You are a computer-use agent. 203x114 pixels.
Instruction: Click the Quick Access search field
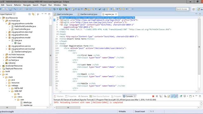tap(182, 9)
